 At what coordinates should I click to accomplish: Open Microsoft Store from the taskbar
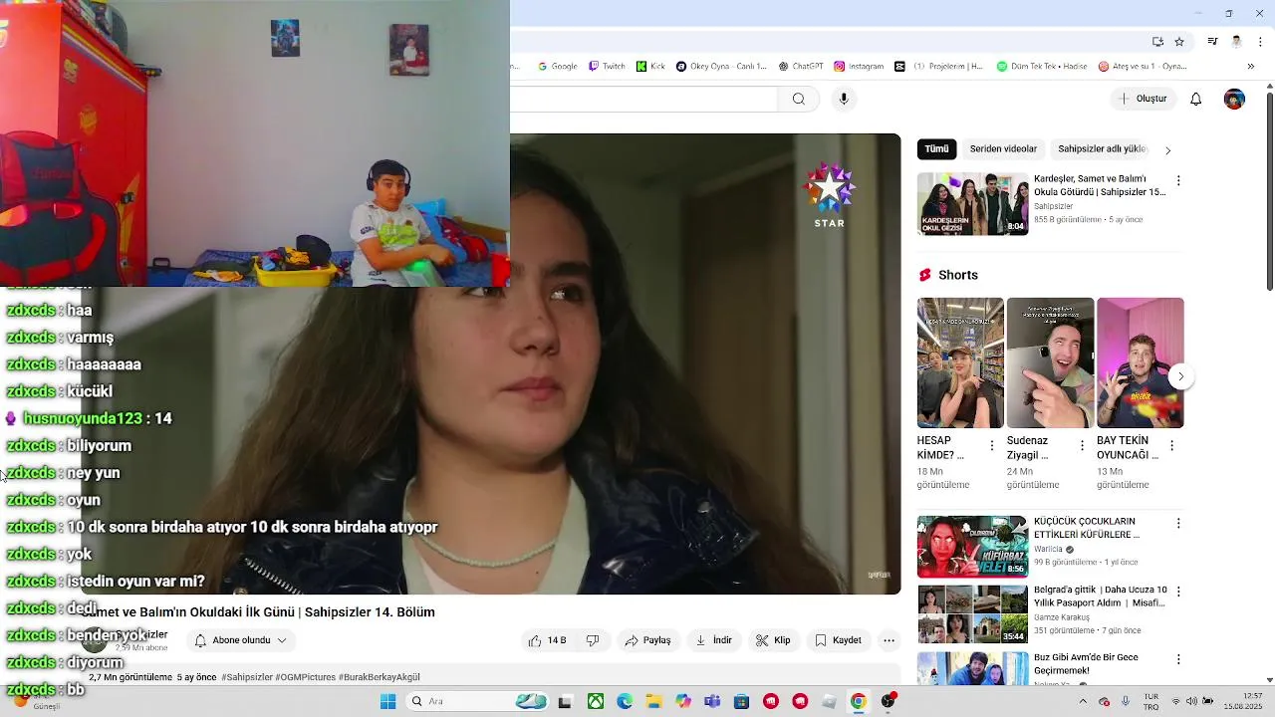click(741, 701)
